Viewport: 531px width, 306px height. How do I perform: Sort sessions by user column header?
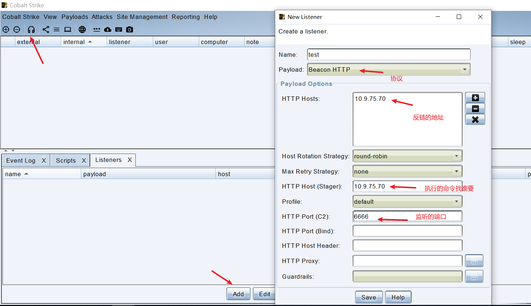[176, 42]
